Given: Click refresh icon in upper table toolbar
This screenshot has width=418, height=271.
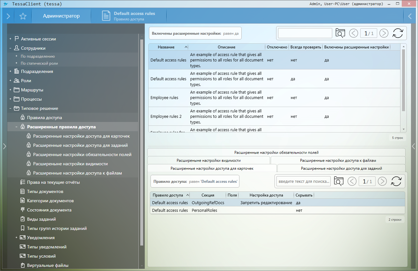Looking at the screenshot, I should point(398,33).
